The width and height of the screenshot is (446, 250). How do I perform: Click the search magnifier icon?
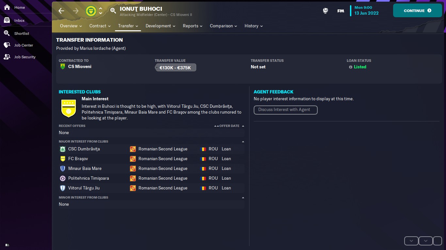pyautogui.click(x=113, y=11)
